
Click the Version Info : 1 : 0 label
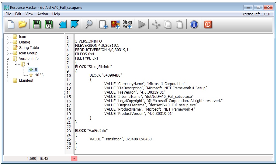[256, 14]
